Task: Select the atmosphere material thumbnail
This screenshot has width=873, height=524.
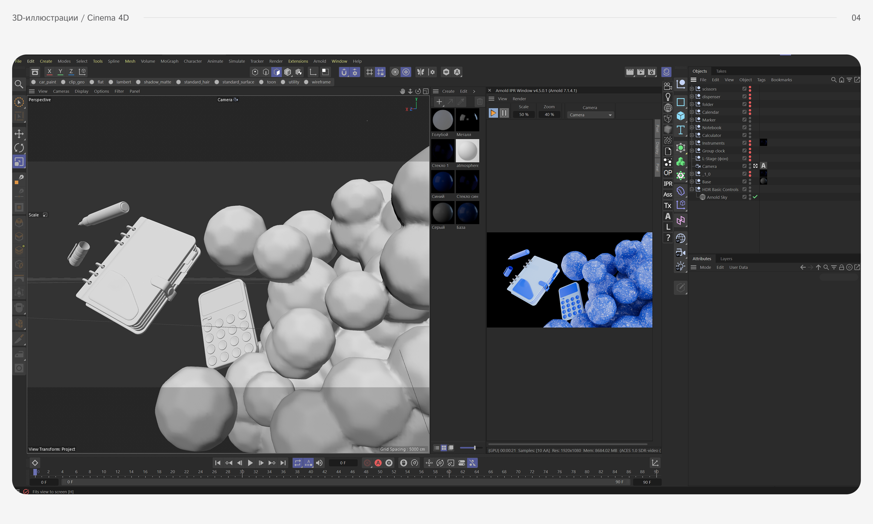Action: pos(467,151)
